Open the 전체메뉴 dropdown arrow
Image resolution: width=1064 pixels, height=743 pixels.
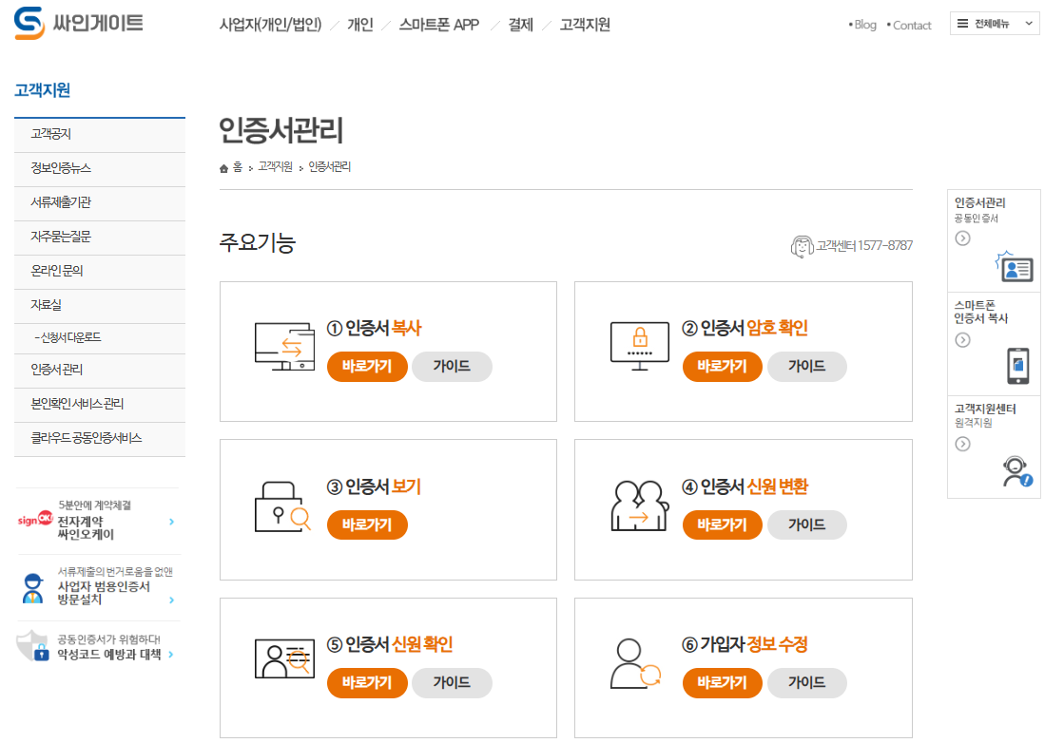click(1029, 24)
